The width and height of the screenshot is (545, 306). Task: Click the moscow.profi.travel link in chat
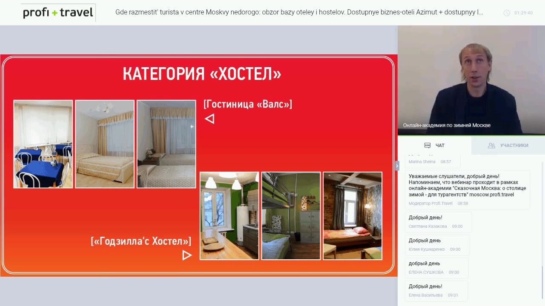(x=491, y=195)
